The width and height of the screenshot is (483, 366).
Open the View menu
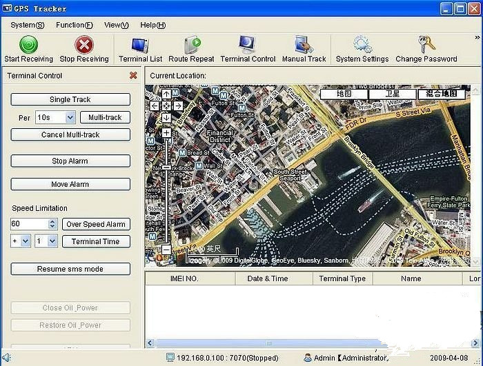pos(116,25)
